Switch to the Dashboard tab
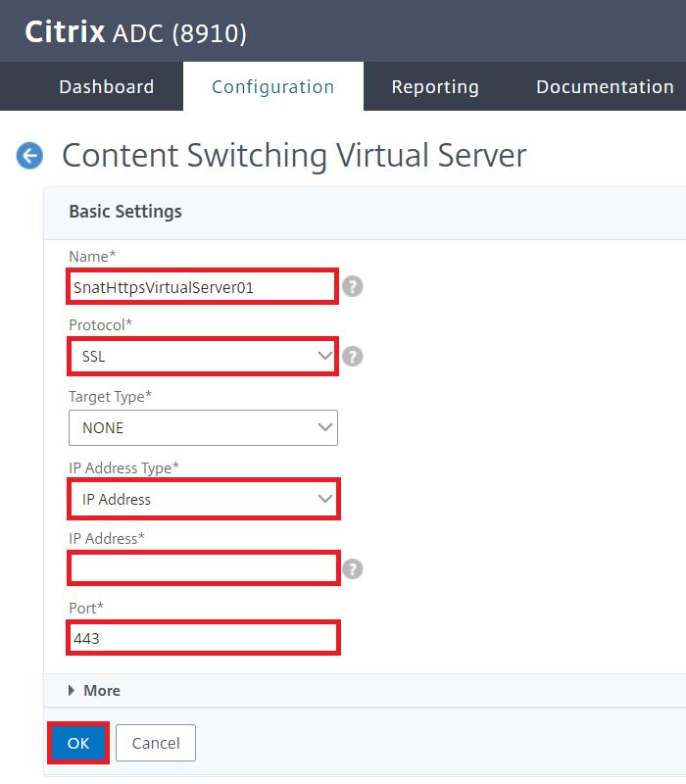The height and width of the screenshot is (784, 686). (x=107, y=86)
